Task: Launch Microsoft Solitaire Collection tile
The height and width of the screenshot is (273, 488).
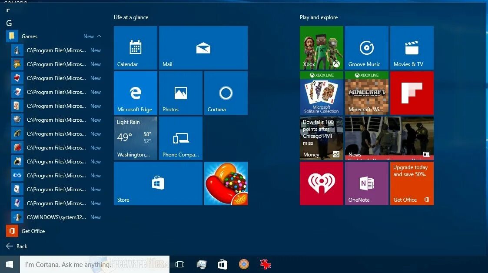Action: point(322,93)
